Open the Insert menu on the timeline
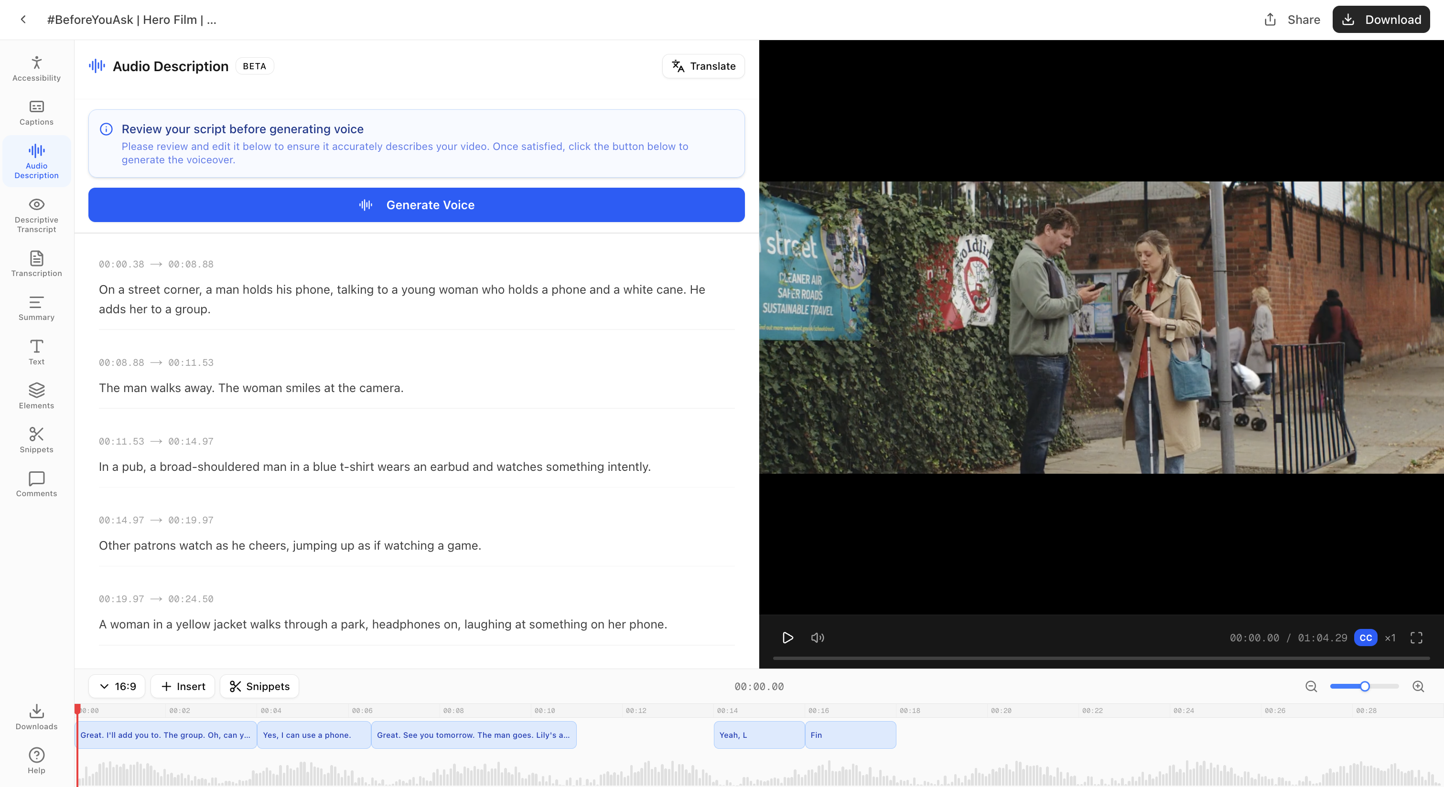The height and width of the screenshot is (787, 1444). click(182, 686)
